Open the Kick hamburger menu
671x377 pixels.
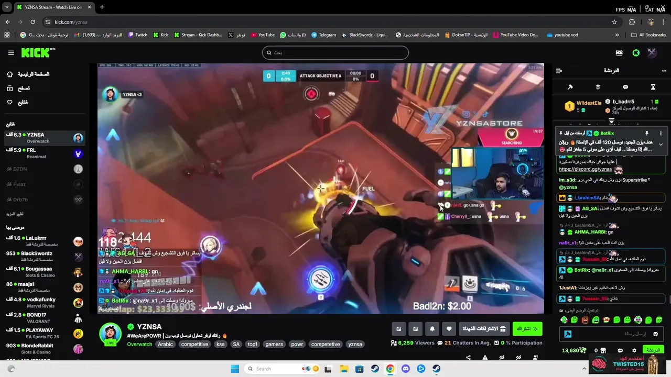click(11, 52)
